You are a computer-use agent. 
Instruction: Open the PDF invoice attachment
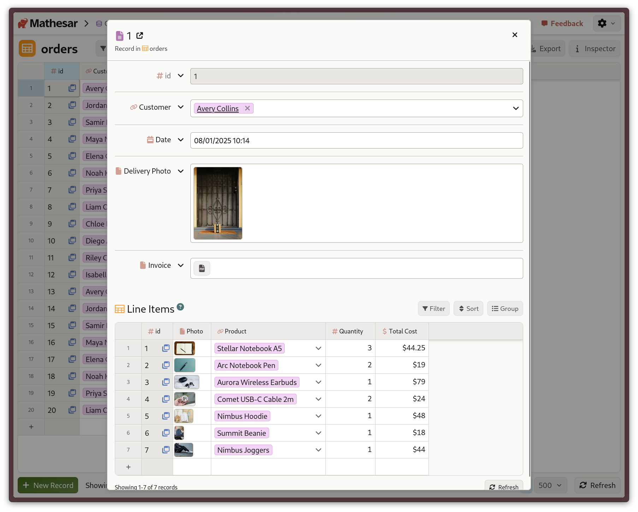(x=201, y=268)
